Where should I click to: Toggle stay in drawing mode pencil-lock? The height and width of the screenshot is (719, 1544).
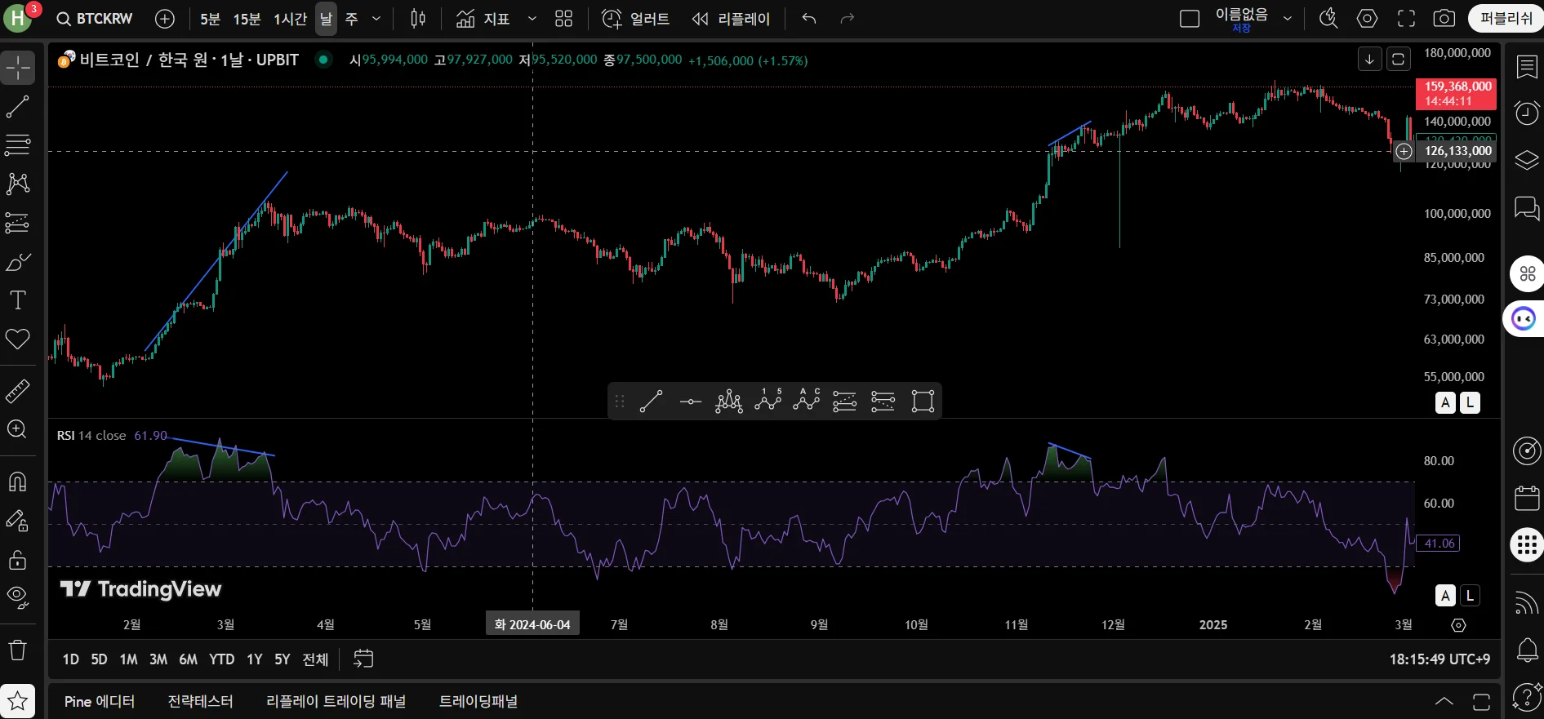(x=17, y=521)
